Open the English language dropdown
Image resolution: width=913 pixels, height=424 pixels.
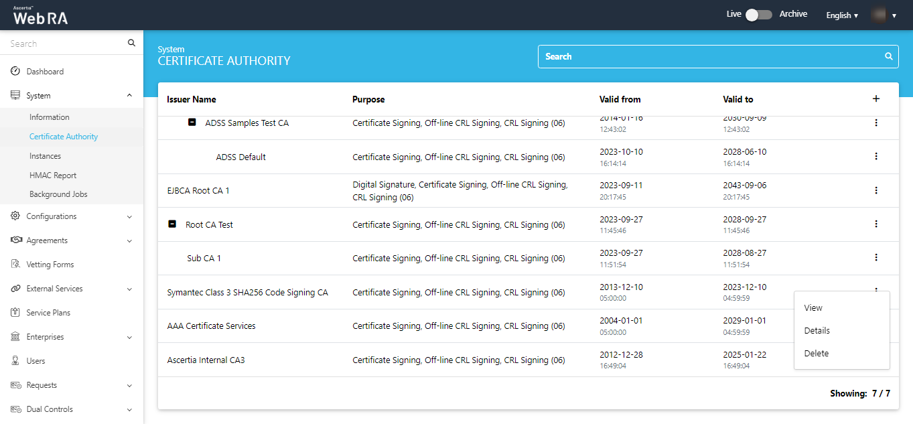point(842,15)
